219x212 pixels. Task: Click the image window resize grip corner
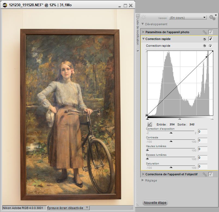[132, 208]
